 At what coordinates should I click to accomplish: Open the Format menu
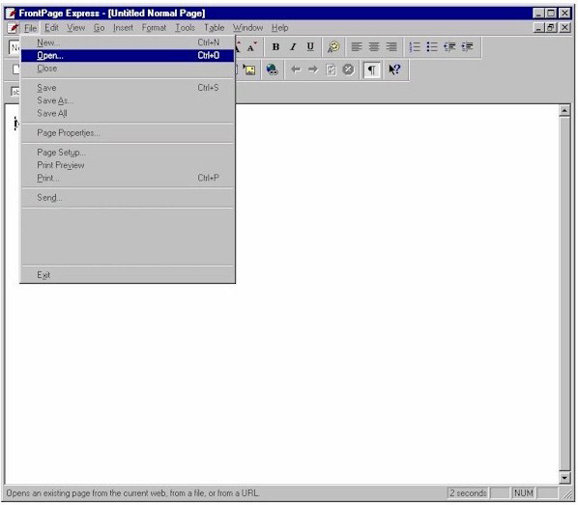(x=154, y=28)
